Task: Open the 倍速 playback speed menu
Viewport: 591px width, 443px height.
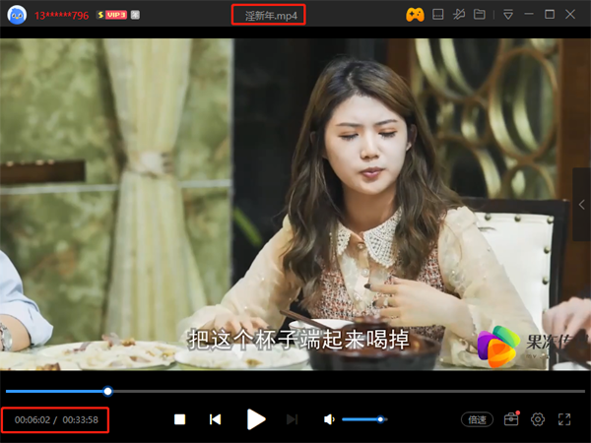Action: pos(478,419)
